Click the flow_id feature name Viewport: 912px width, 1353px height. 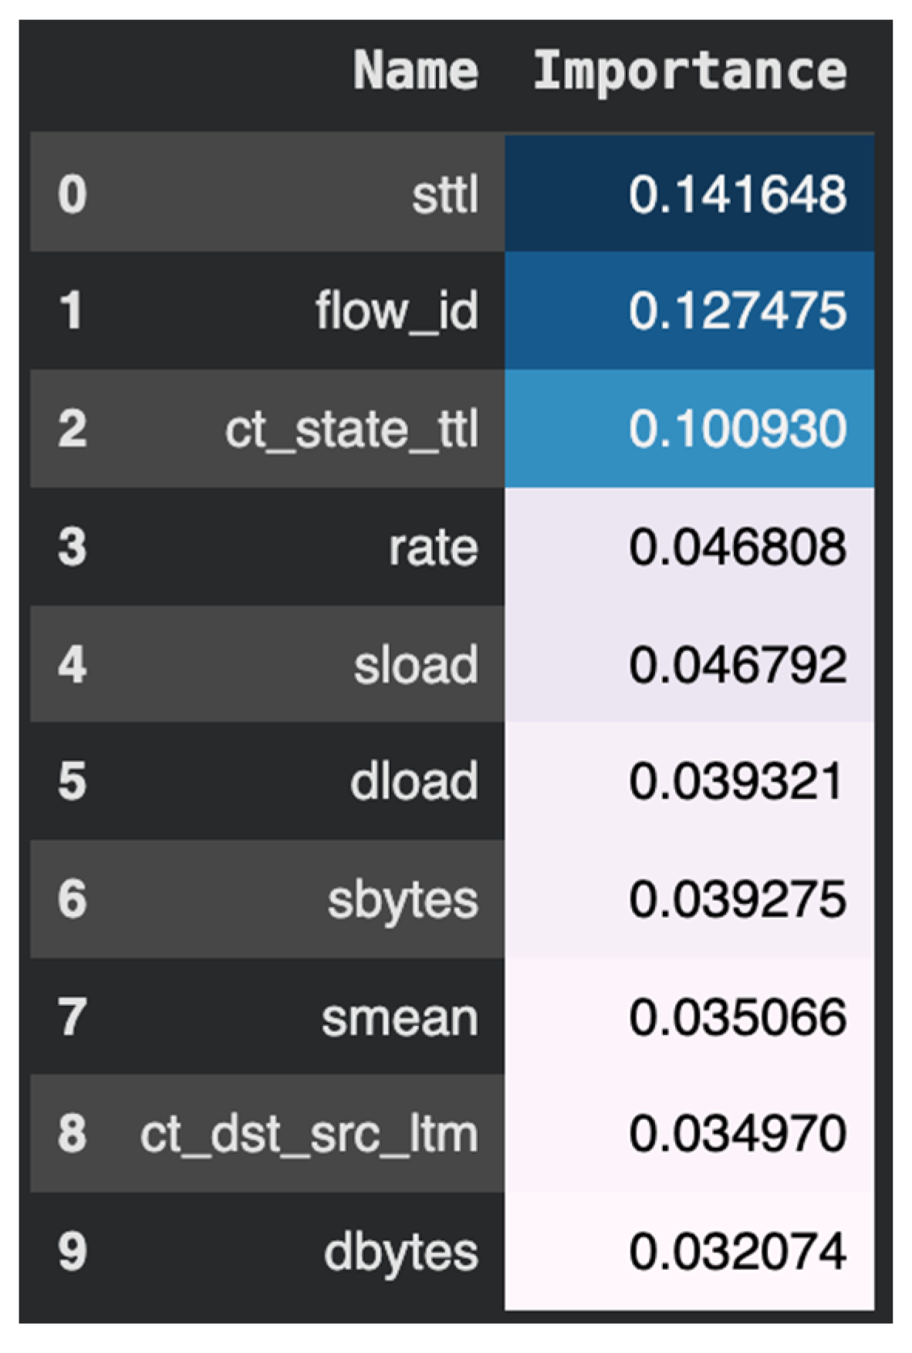tap(397, 312)
